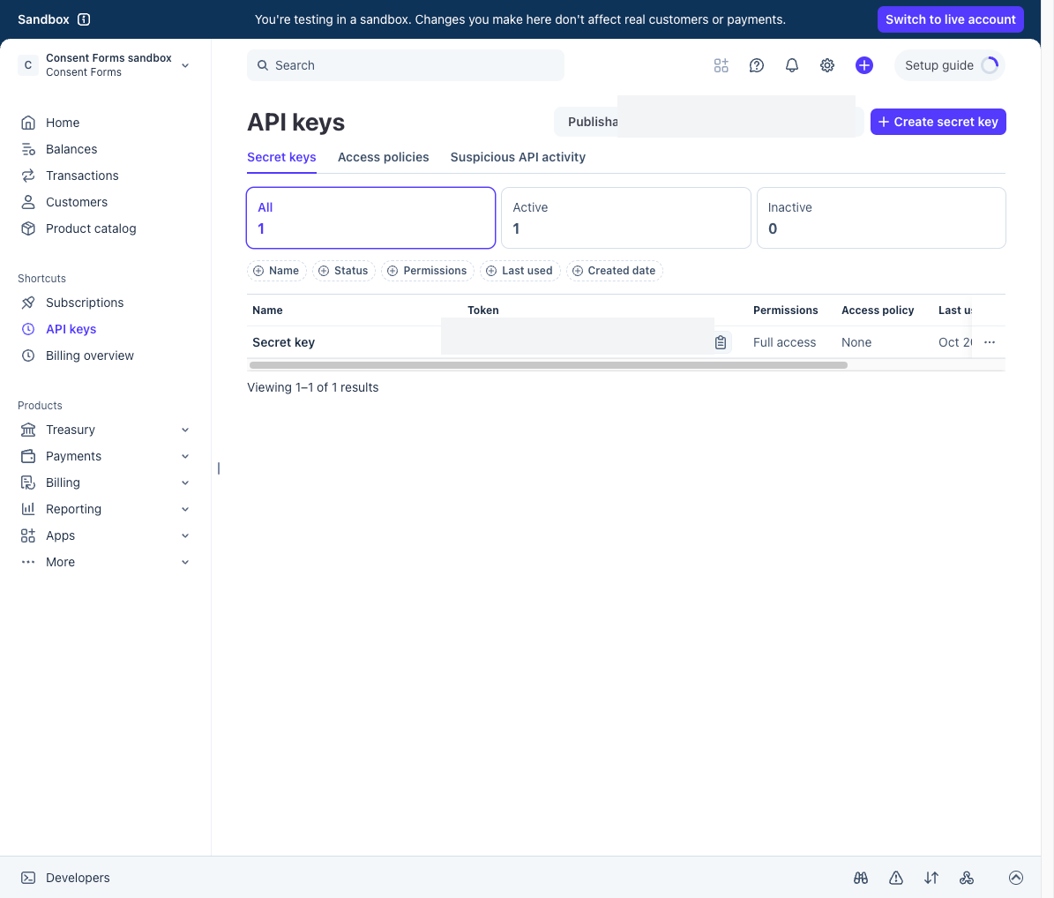Open Billing overview shortcut
Viewport: 1054px width, 898px height.
(x=89, y=355)
